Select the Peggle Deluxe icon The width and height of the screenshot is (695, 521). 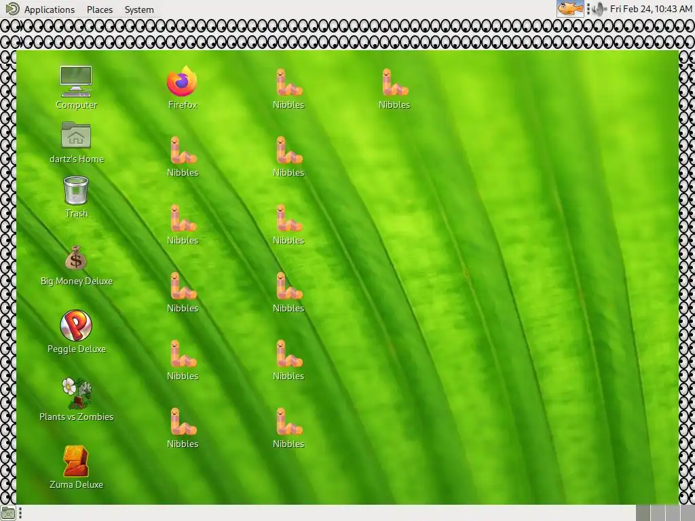tap(76, 332)
